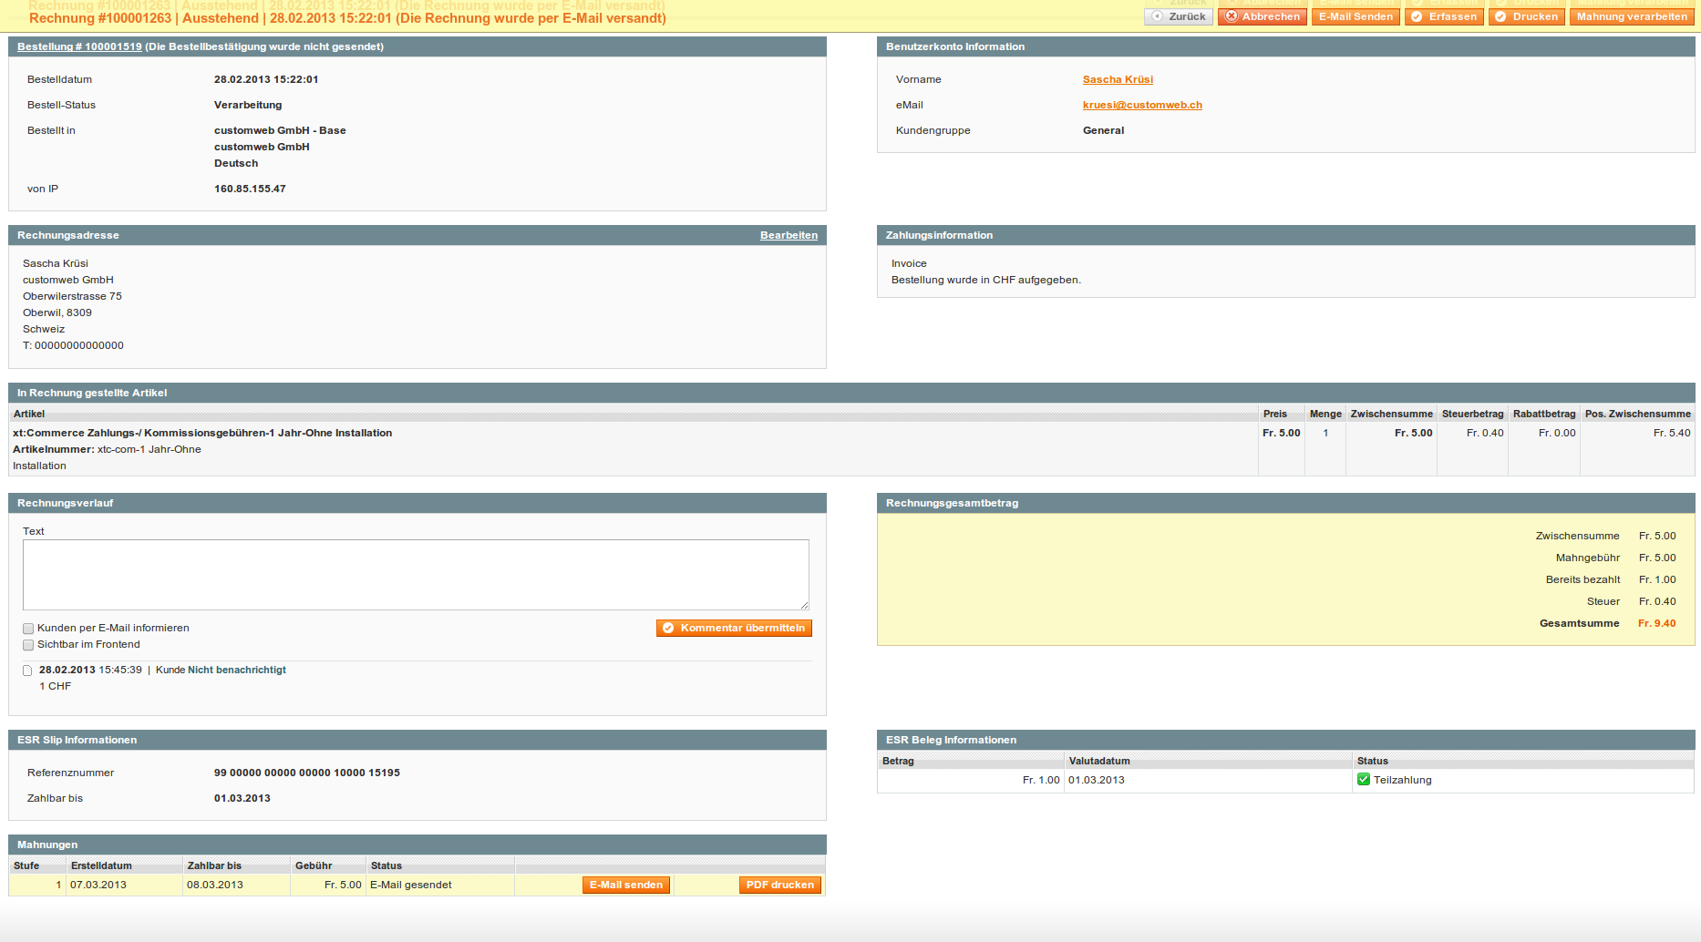
Task: Click Mahnung verarbeiten button
Action: coord(1631,16)
